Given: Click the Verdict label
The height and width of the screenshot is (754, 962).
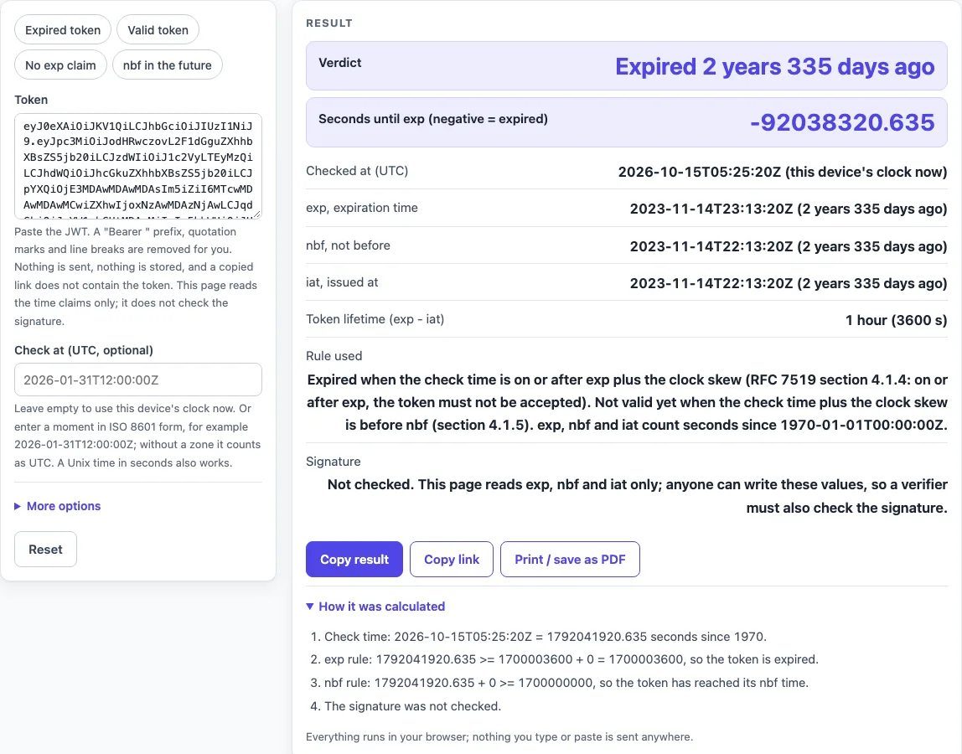Looking at the screenshot, I should click(x=340, y=63).
